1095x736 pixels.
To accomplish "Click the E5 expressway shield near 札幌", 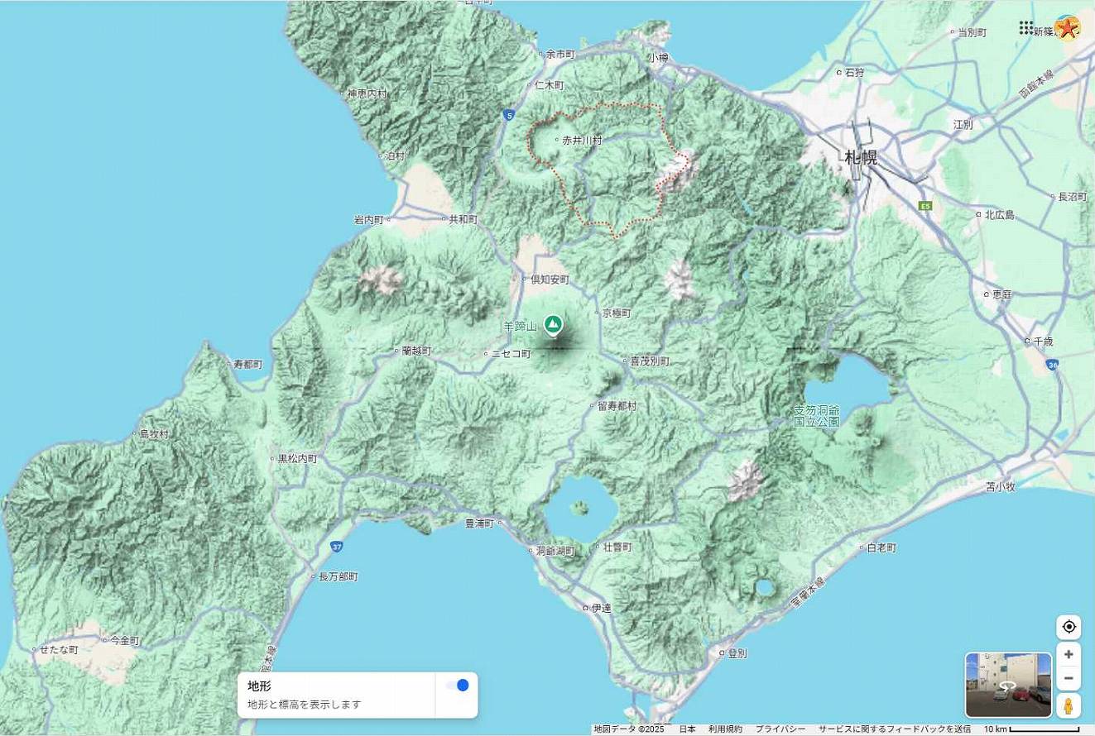I will point(925,205).
